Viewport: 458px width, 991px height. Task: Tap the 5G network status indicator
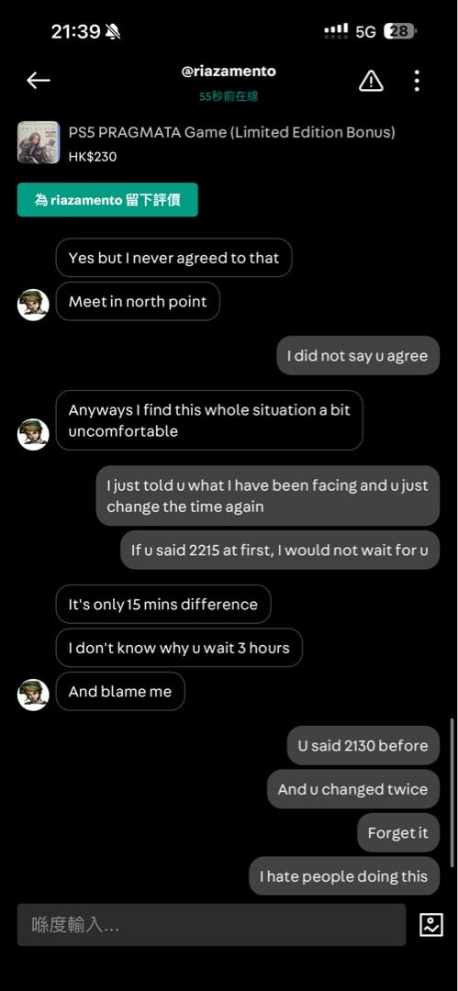[365, 31]
